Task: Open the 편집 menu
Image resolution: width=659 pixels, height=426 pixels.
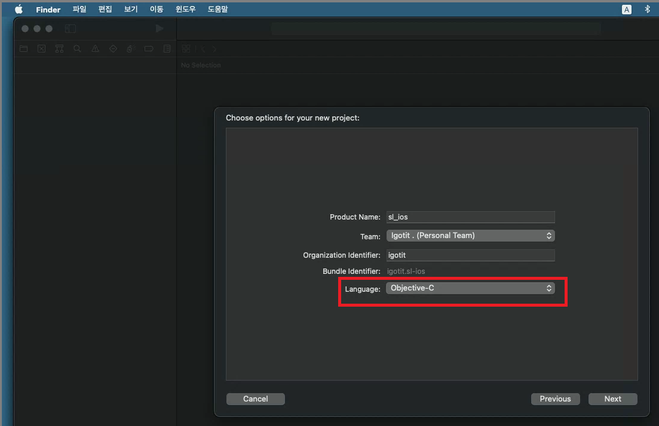Action: click(x=105, y=9)
